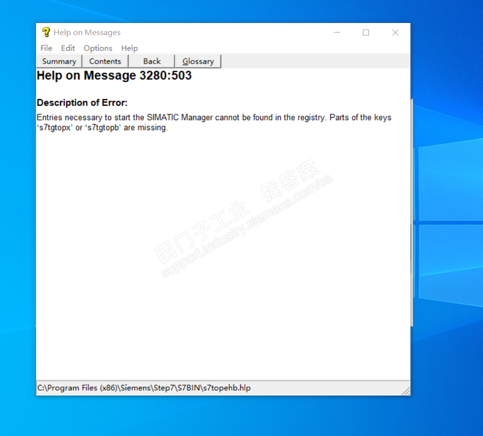483x436 pixels.
Task: Open the File menu
Action: click(46, 48)
